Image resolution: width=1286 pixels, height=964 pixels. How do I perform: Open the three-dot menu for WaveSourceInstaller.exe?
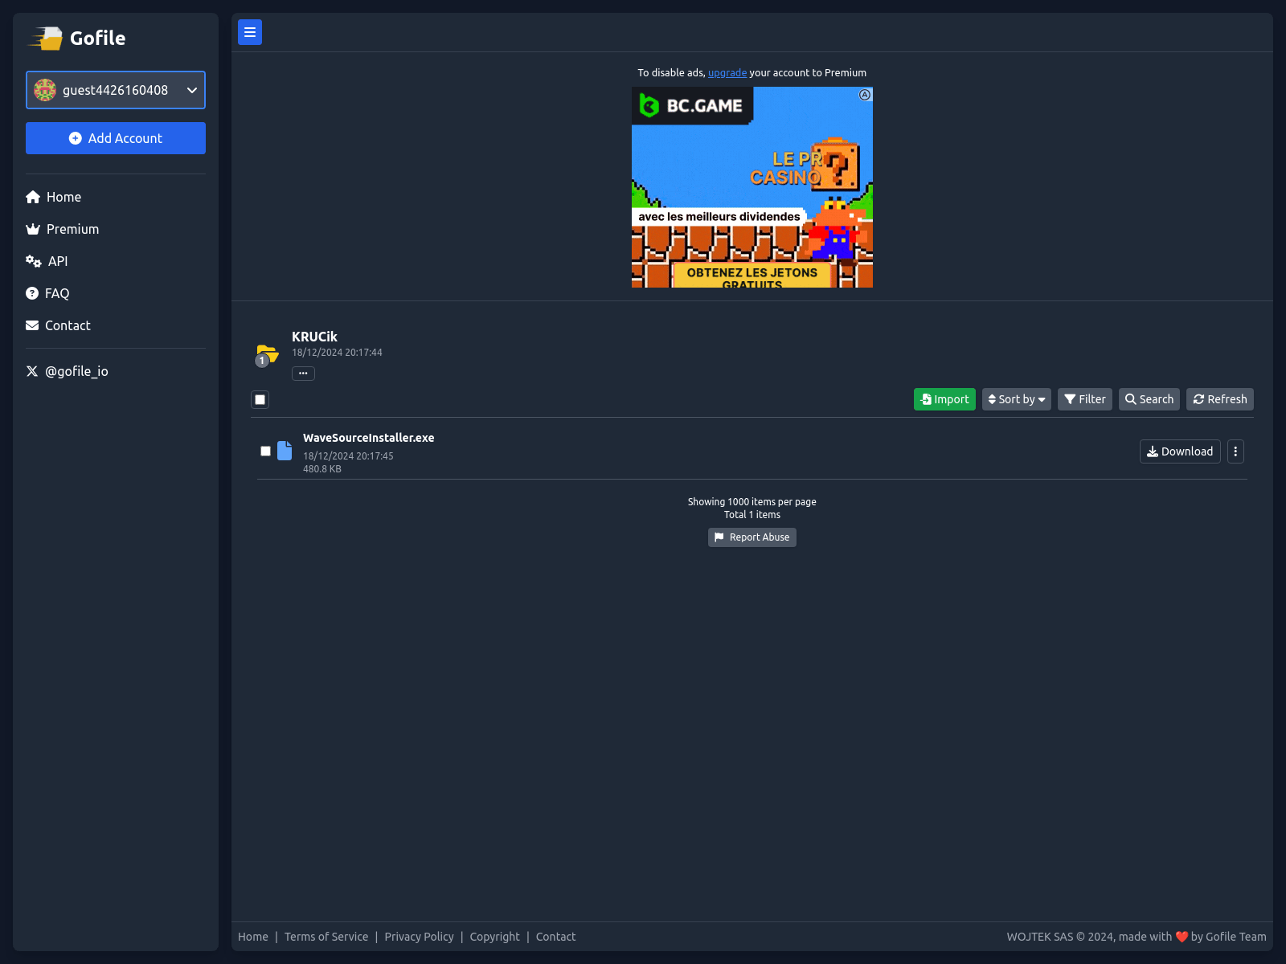click(x=1236, y=451)
